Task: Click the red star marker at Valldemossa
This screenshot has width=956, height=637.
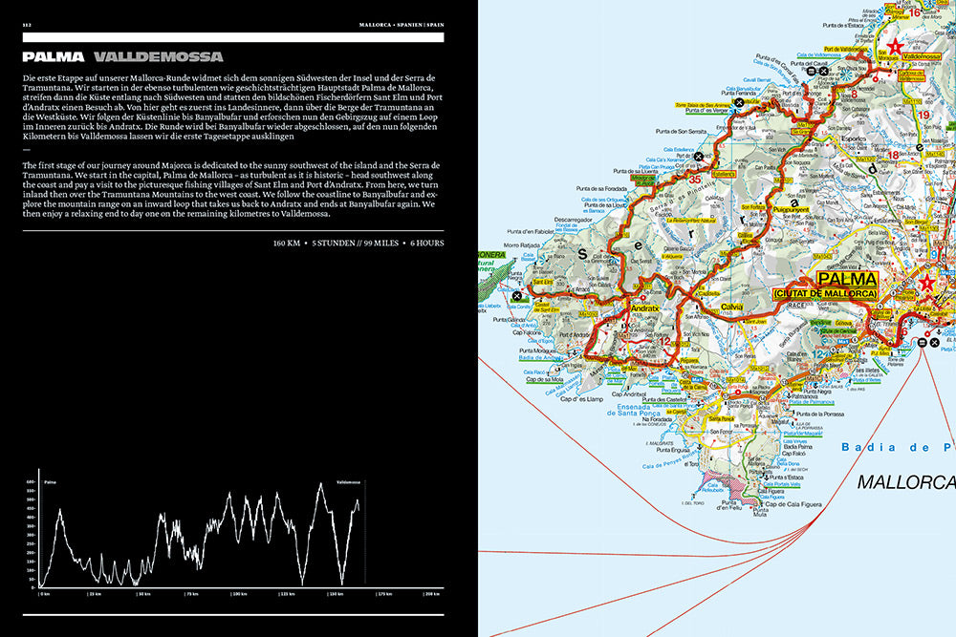Action: click(896, 46)
